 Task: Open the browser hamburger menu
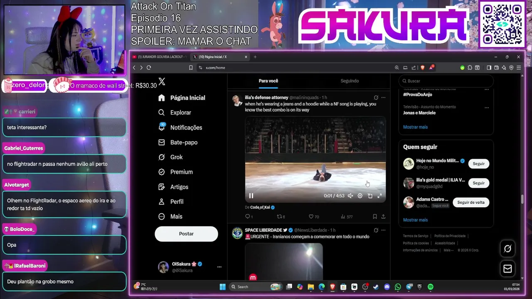coord(518,68)
